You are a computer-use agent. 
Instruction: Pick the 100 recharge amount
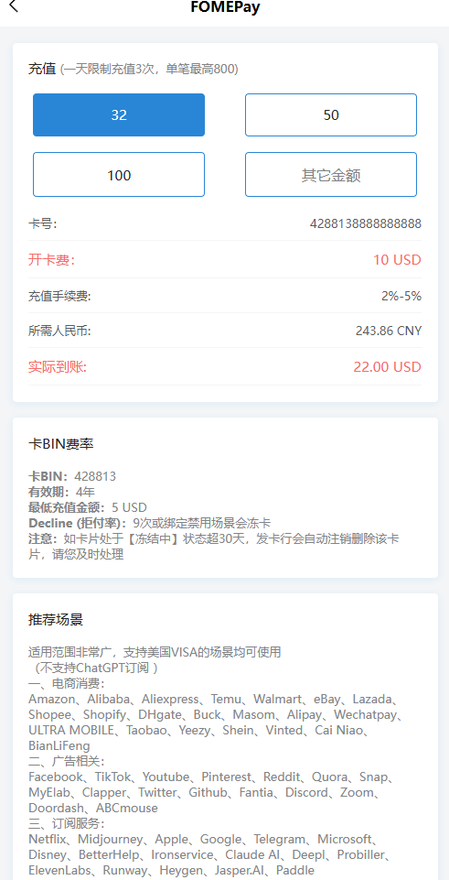pyautogui.click(x=119, y=175)
